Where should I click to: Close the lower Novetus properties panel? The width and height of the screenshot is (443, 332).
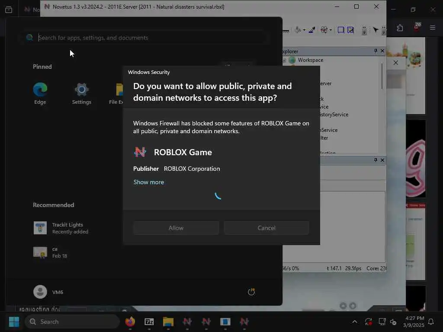(382, 160)
